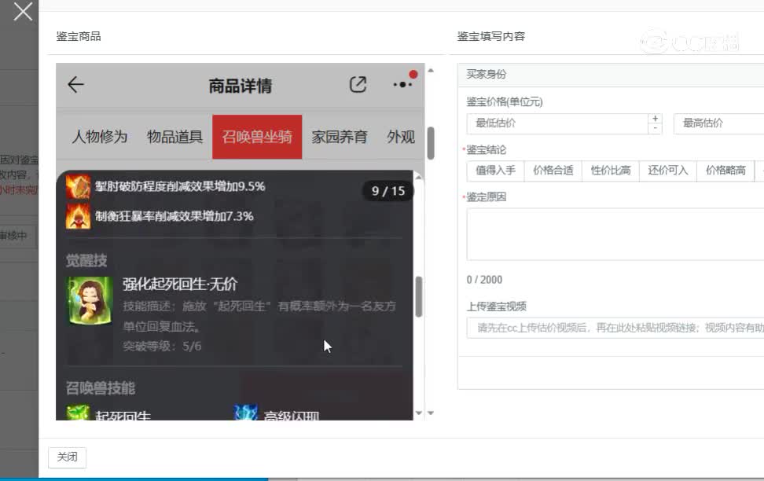Click the 起死回生 summon skill icon
The height and width of the screenshot is (481, 764).
[x=78, y=413]
